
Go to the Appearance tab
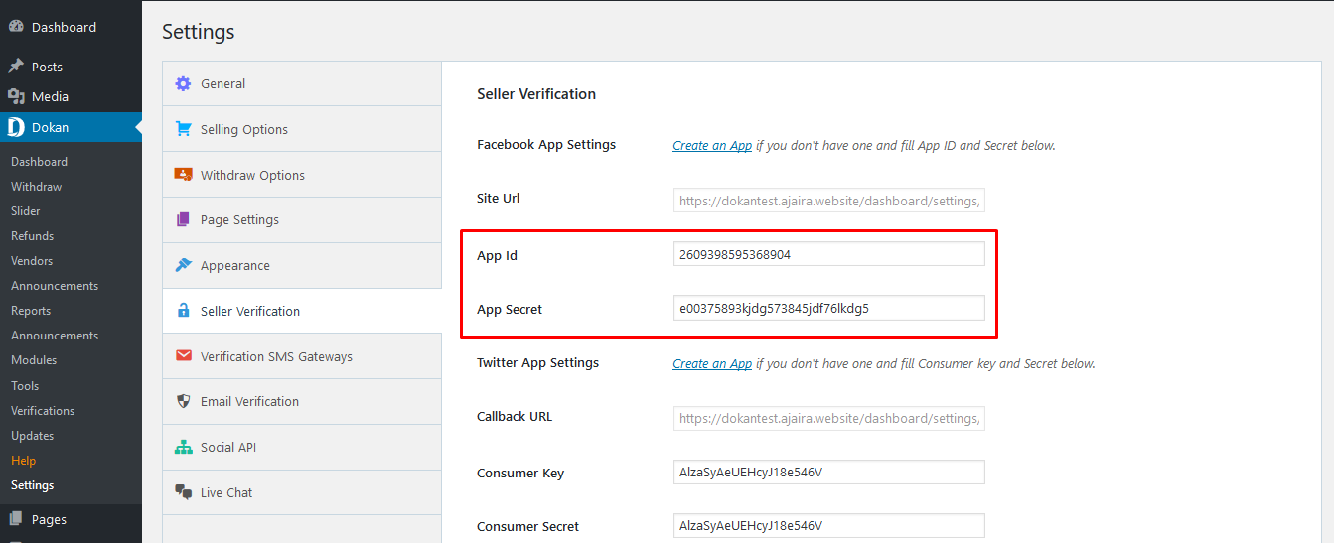(x=302, y=265)
